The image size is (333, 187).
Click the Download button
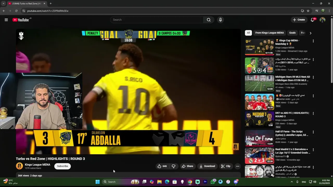207,166
